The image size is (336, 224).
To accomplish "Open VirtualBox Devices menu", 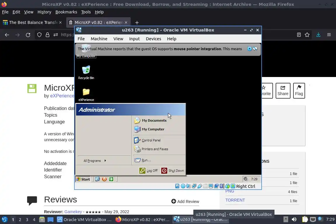I will pos(153,39).
